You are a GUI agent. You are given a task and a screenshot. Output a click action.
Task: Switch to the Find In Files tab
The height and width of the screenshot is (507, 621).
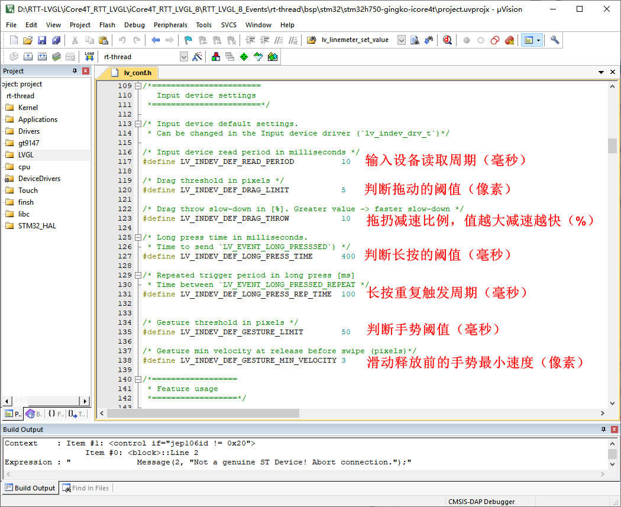[90, 488]
